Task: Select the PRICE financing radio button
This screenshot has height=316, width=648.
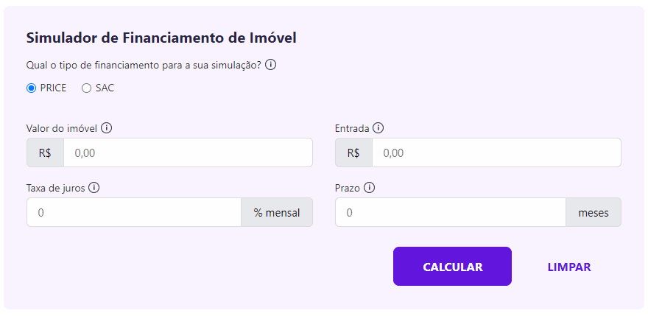Action: click(31, 88)
